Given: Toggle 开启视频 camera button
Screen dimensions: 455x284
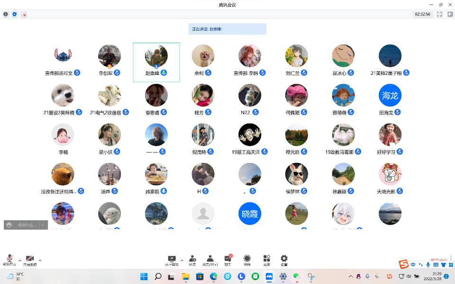Looking at the screenshot, I should point(29,259).
